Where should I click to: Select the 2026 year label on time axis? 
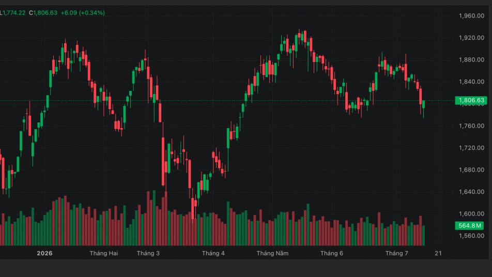coord(44,253)
